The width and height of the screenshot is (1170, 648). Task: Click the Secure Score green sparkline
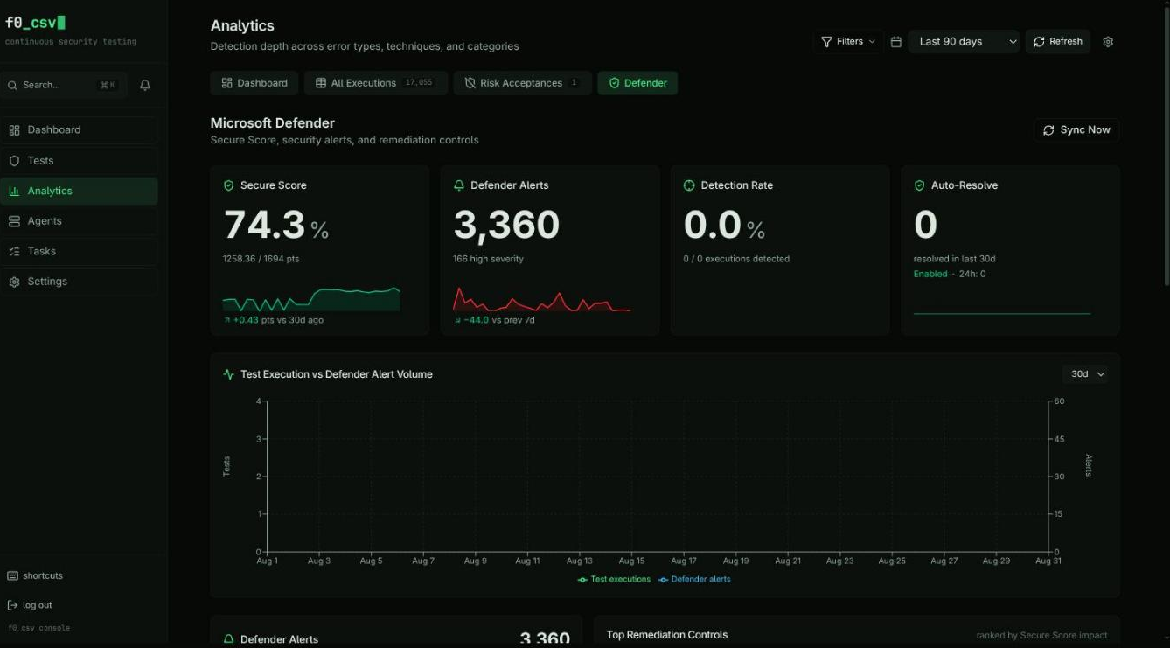311,299
